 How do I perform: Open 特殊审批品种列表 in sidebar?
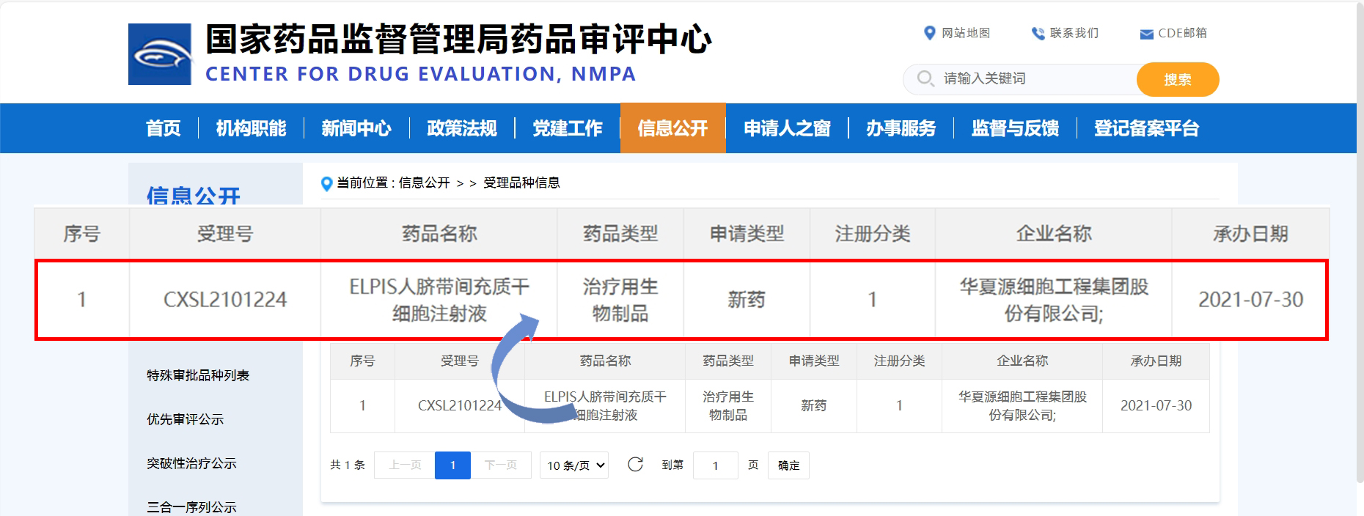[x=198, y=375]
